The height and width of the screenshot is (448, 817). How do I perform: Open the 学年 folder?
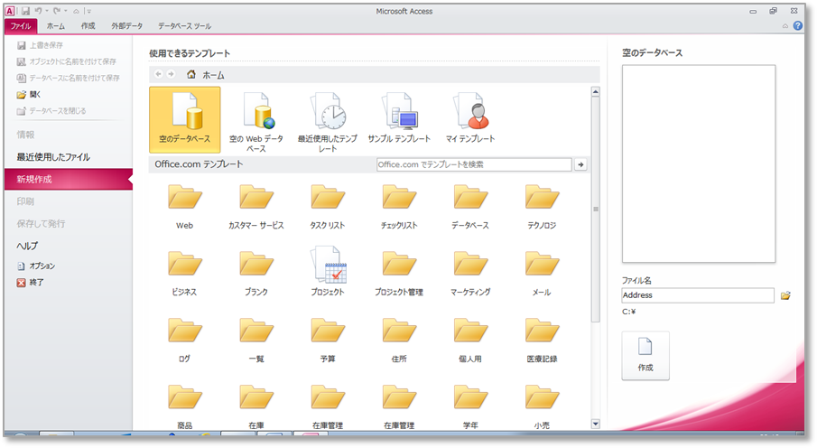pyautogui.click(x=470, y=406)
